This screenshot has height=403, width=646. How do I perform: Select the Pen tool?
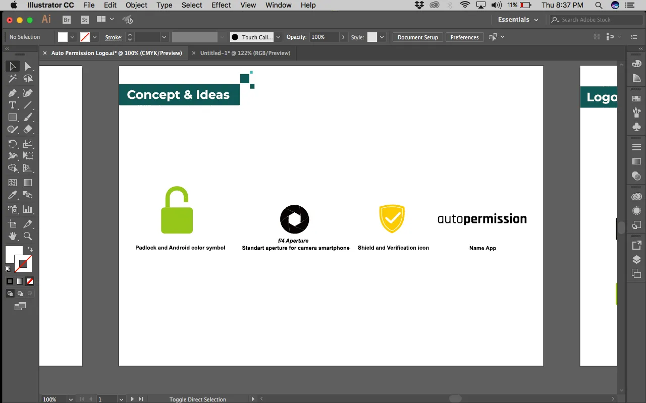point(13,93)
